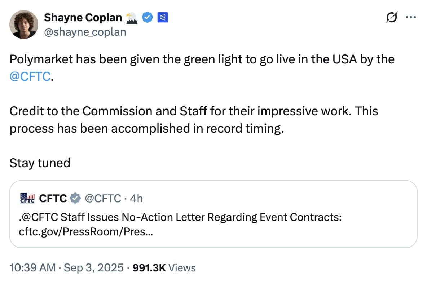Click the blue @CFTC mention in tweet
This screenshot has height=284, width=427.
(x=30, y=76)
